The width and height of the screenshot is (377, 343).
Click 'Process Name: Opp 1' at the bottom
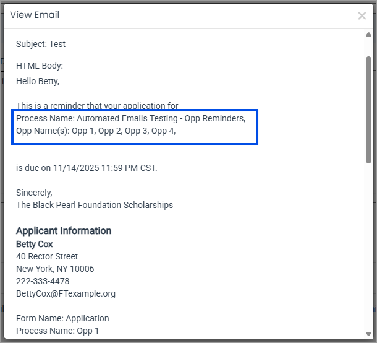57,331
